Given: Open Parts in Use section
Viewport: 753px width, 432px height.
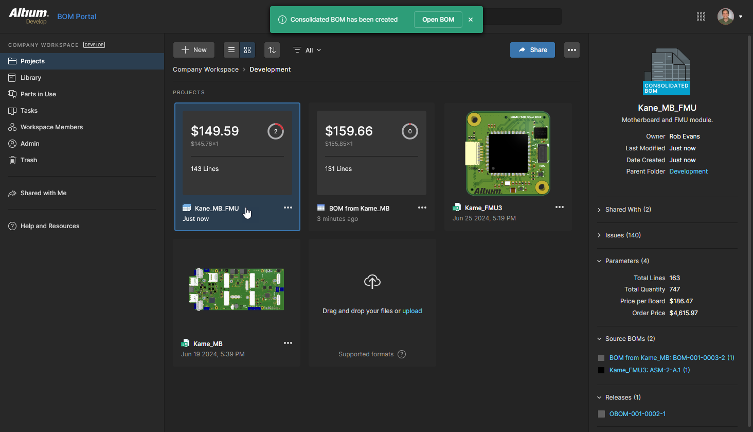Looking at the screenshot, I should (x=82, y=94).
